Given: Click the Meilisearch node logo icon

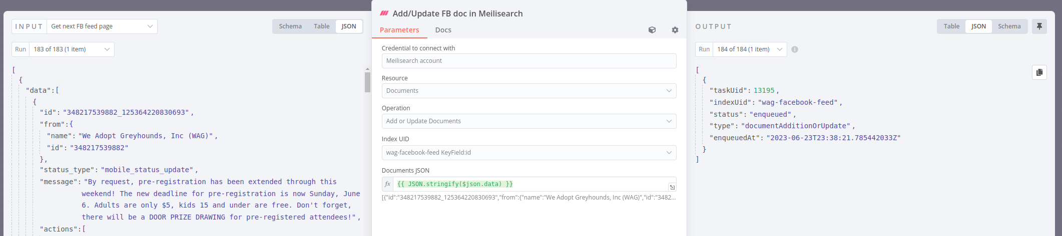Looking at the screenshot, I should tap(384, 13).
